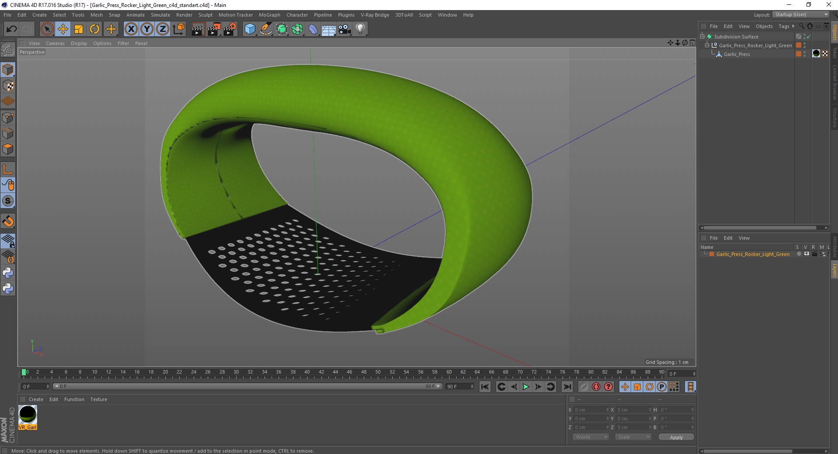Toggle the Z-axis lock
Image resolution: width=838 pixels, height=454 pixels.
coord(162,29)
